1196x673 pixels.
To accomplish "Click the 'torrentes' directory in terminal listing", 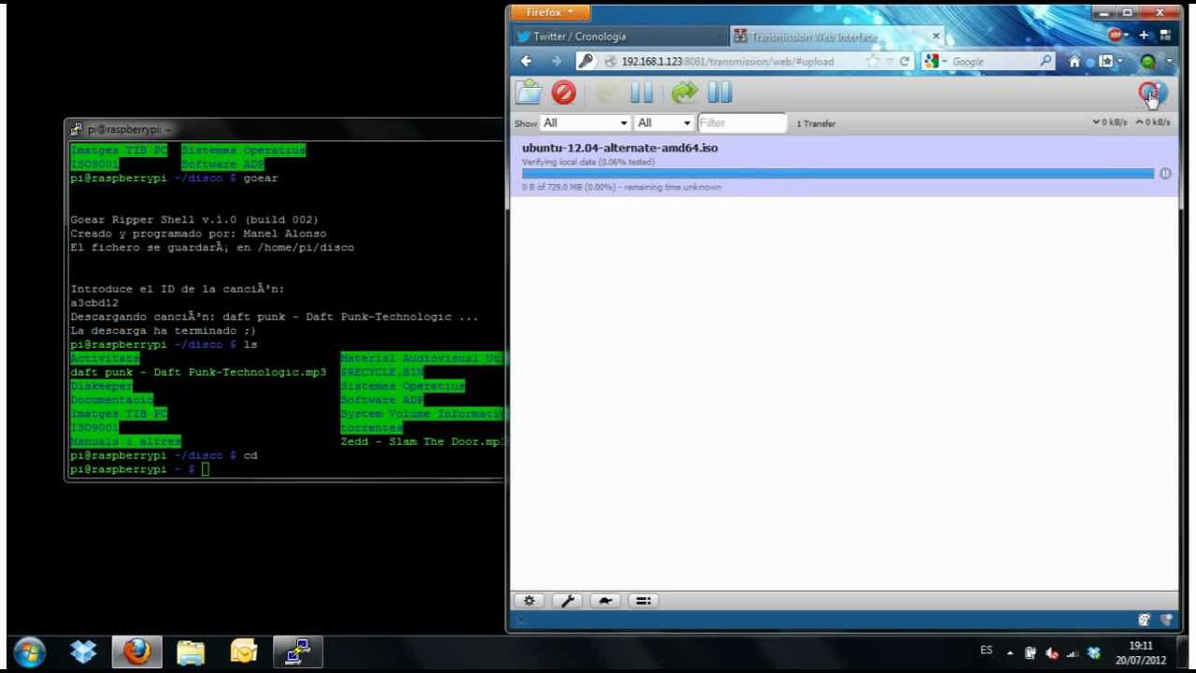I will point(372,427).
